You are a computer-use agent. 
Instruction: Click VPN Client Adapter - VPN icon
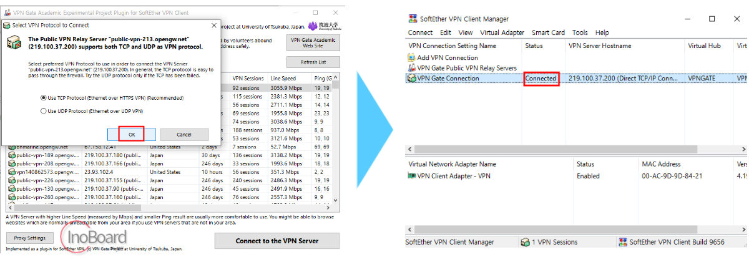click(x=411, y=176)
